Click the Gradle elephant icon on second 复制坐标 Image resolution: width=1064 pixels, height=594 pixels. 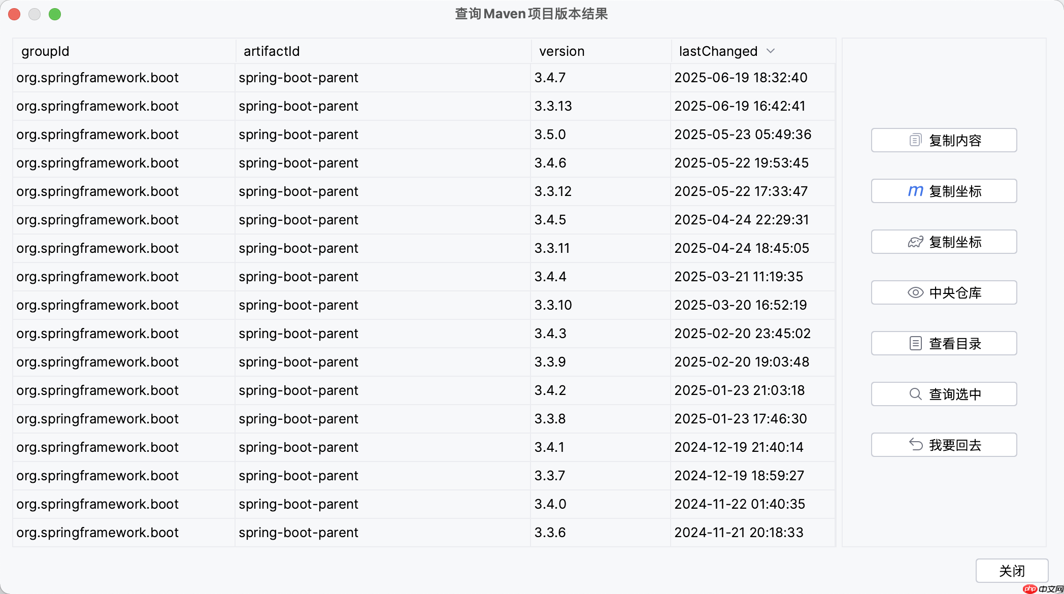tap(915, 242)
